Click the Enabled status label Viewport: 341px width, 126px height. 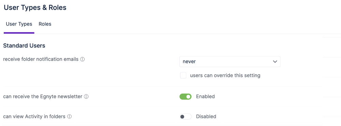click(x=205, y=96)
